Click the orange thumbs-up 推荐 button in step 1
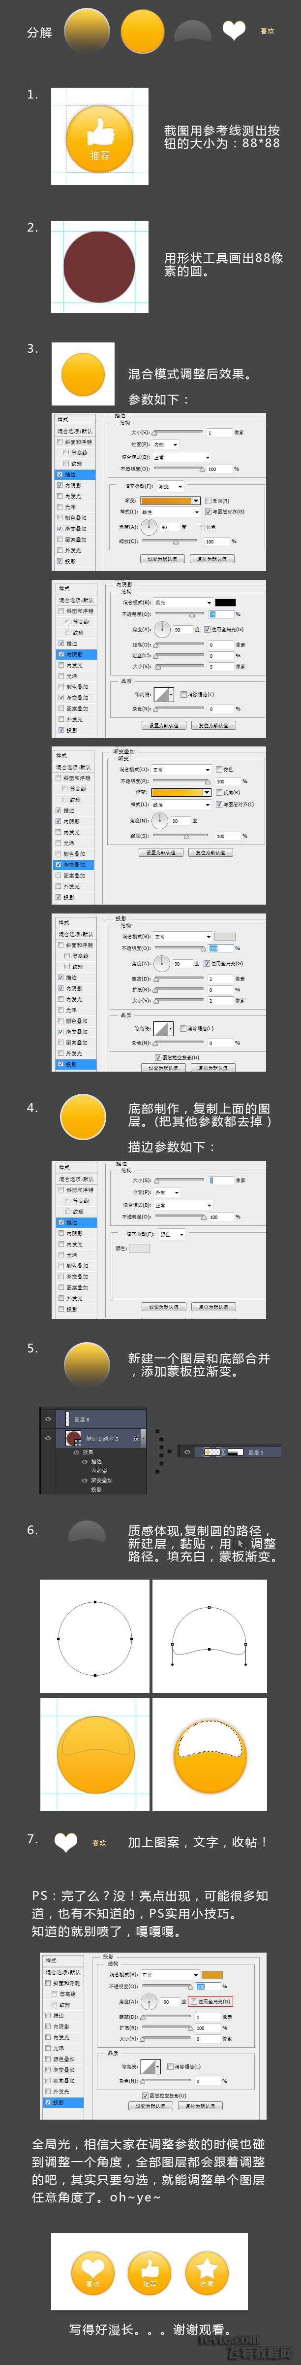This screenshot has height=2365, width=301. click(100, 138)
